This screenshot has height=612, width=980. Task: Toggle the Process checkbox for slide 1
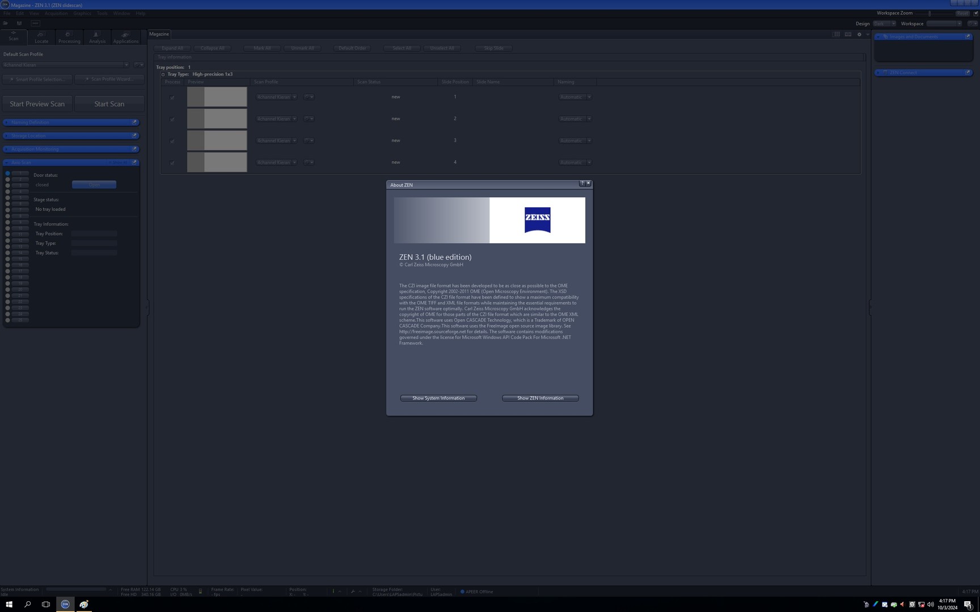click(x=172, y=97)
